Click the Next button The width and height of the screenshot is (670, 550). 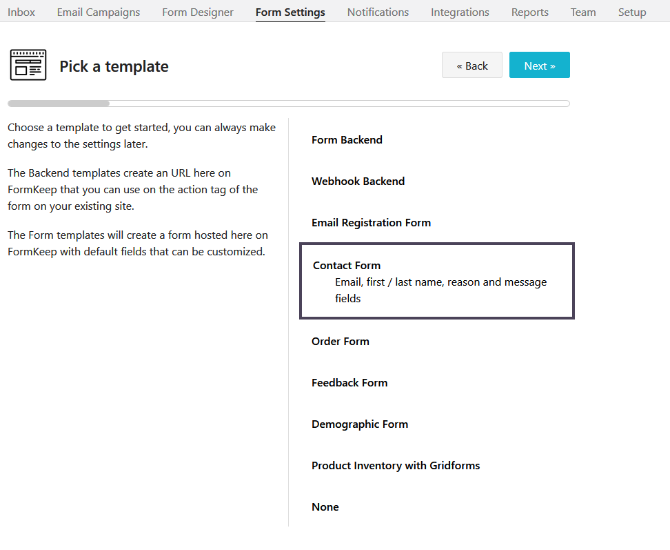(539, 65)
